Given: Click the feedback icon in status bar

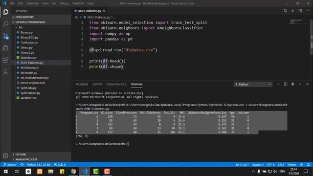Looking at the screenshot, I should 301,165.
